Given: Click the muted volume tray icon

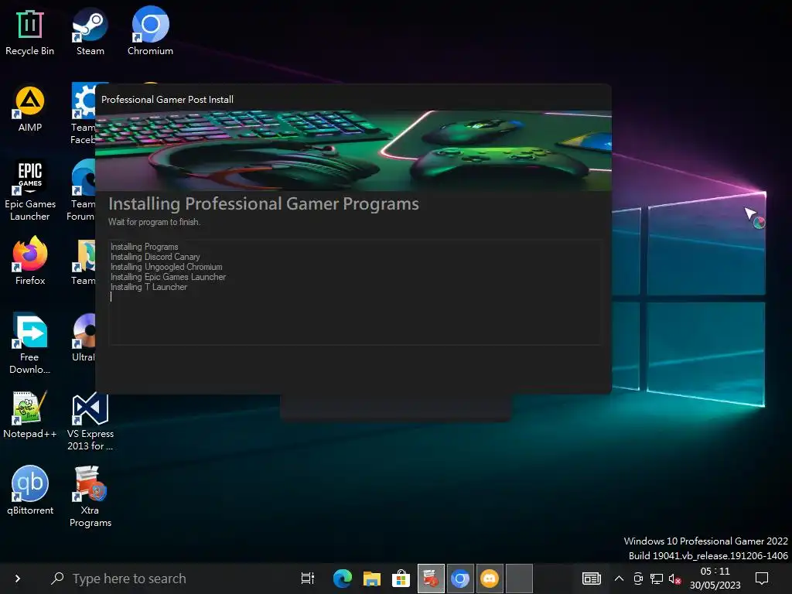Looking at the screenshot, I should click(674, 579).
